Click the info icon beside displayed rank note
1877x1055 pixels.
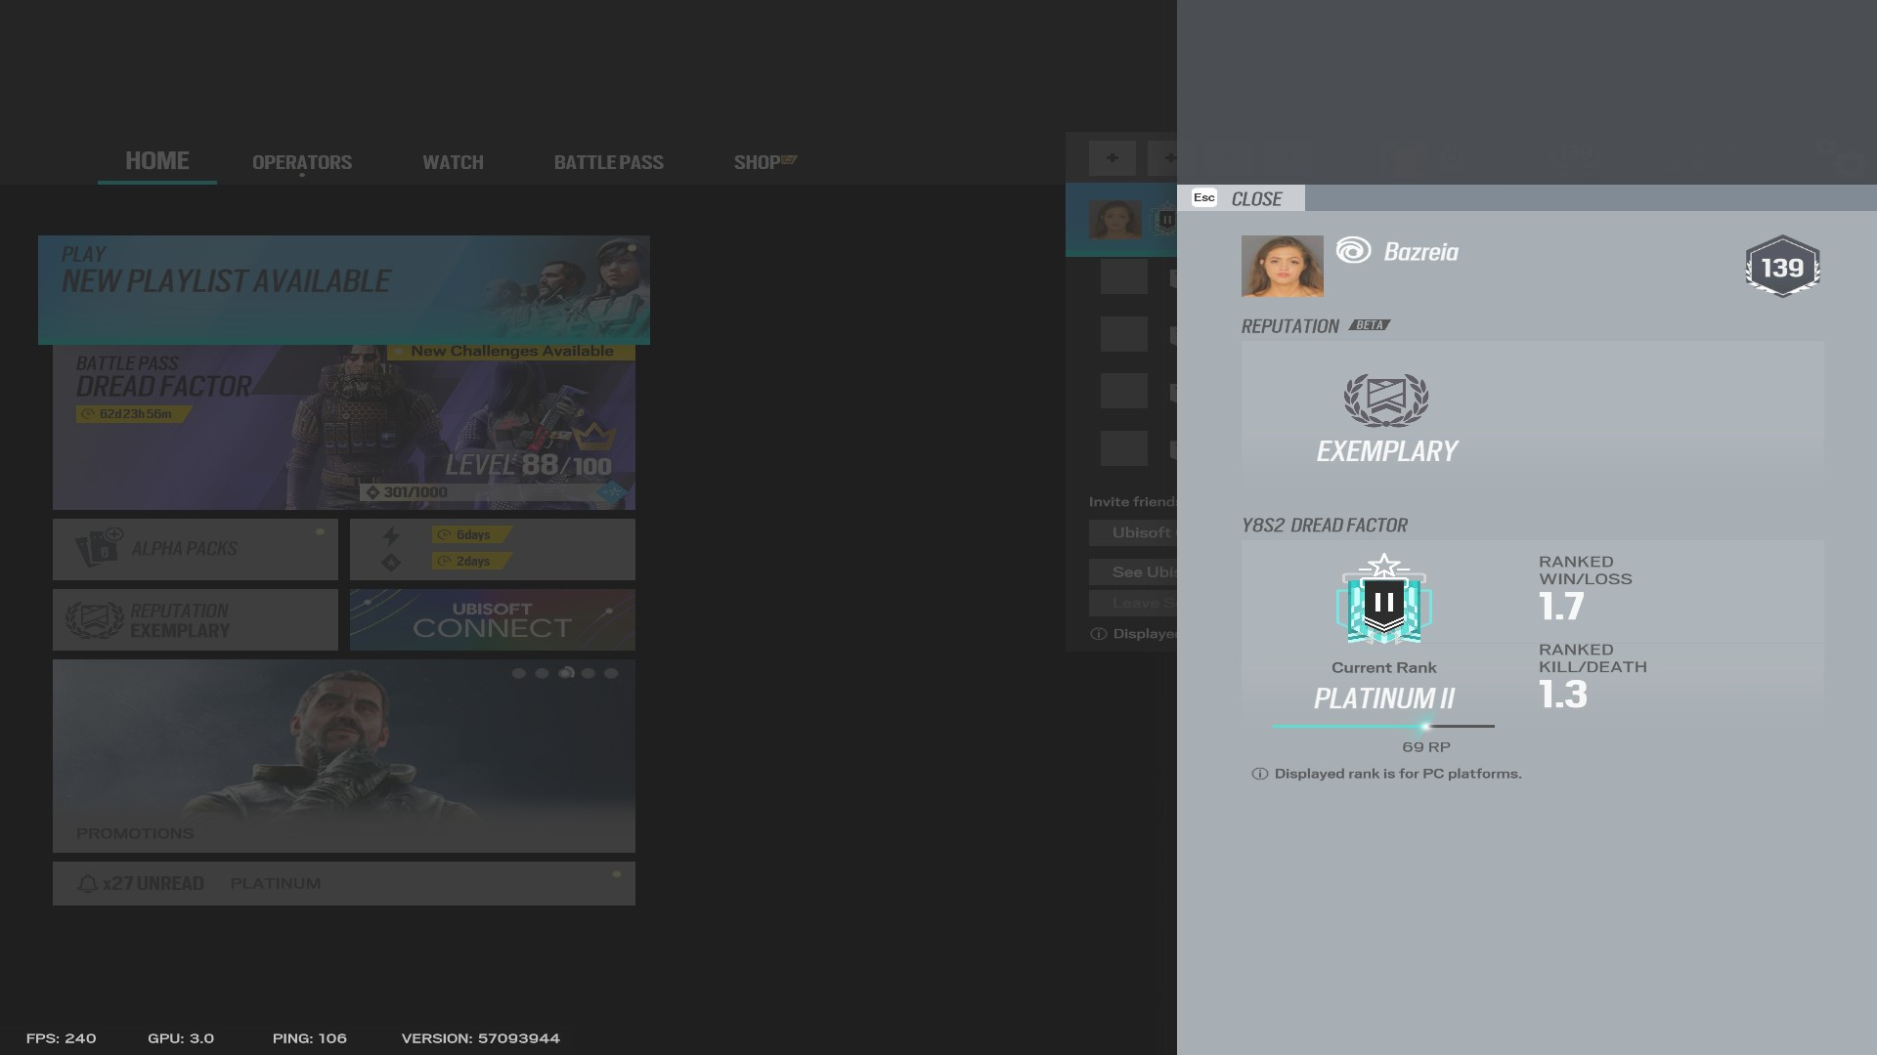[x=1260, y=774]
